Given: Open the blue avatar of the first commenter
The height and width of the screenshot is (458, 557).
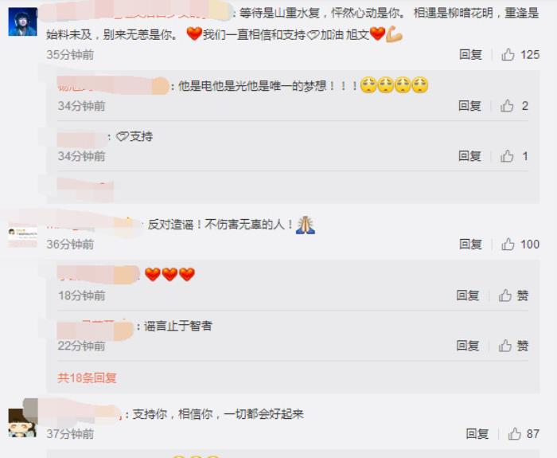Looking at the screenshot, I should 23,22.
